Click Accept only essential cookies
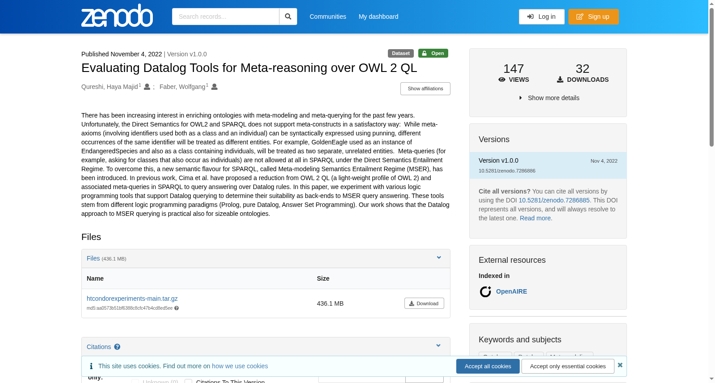715x383 pixels. pos(568,366)
